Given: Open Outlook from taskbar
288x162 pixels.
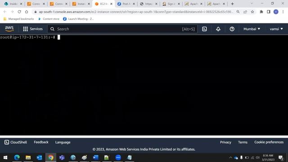Looking at the screenshot, I should [x=39, y=157].
